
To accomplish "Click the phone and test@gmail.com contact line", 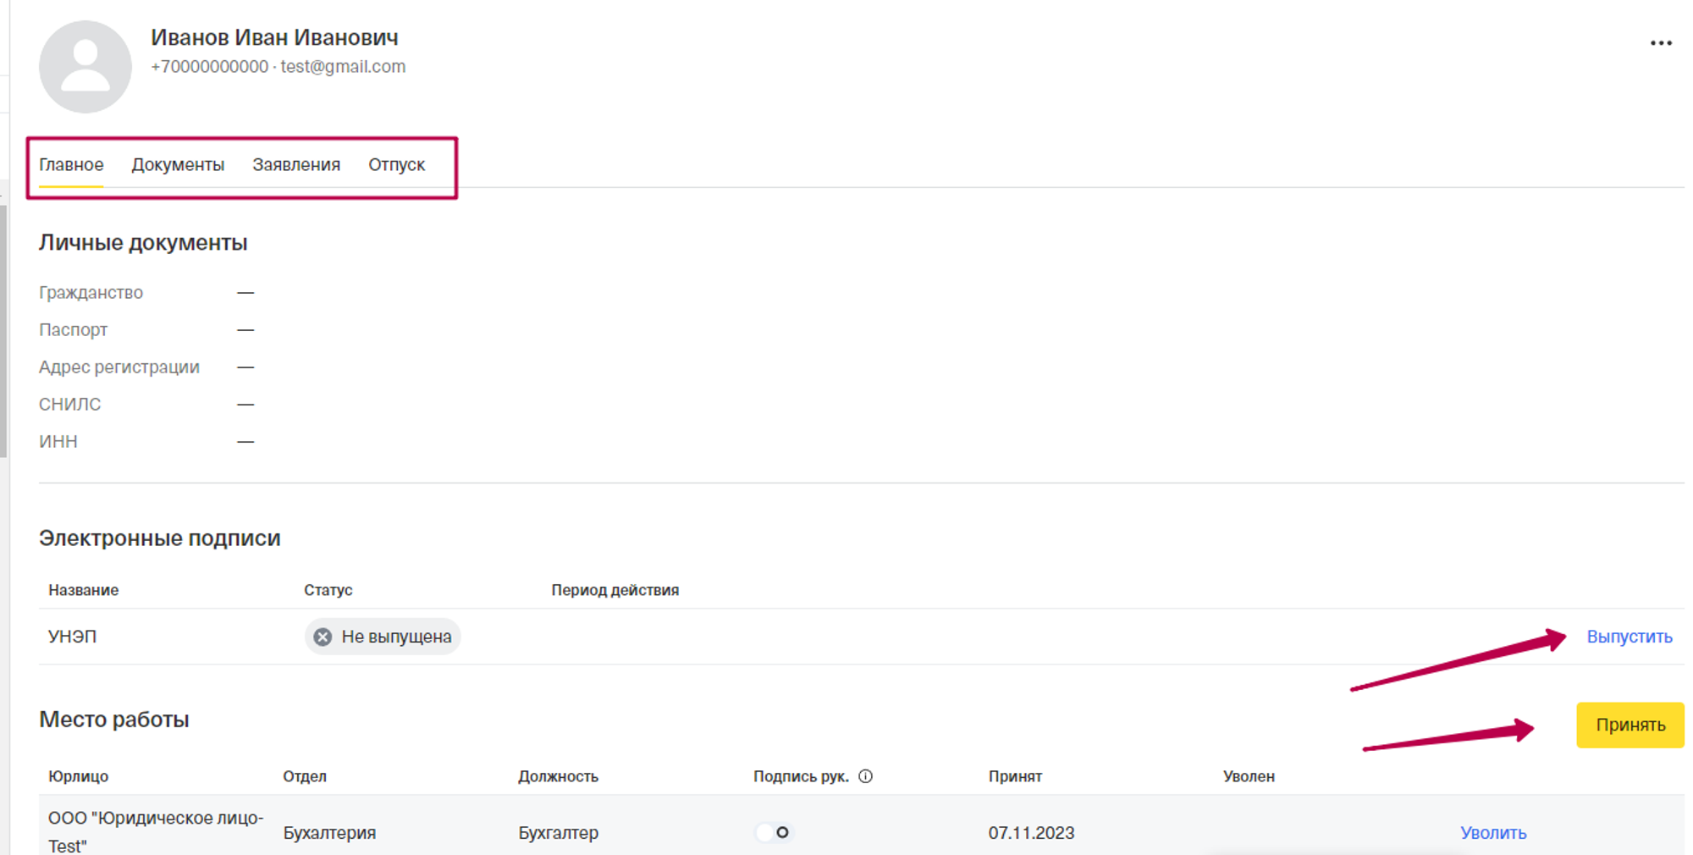I will tap(278, 67).
